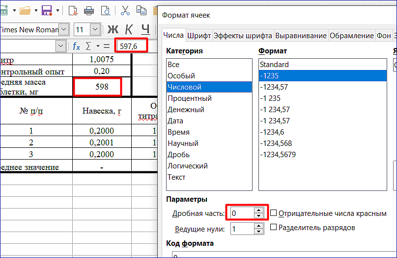Select category Числовой

[x=209, y=87]
